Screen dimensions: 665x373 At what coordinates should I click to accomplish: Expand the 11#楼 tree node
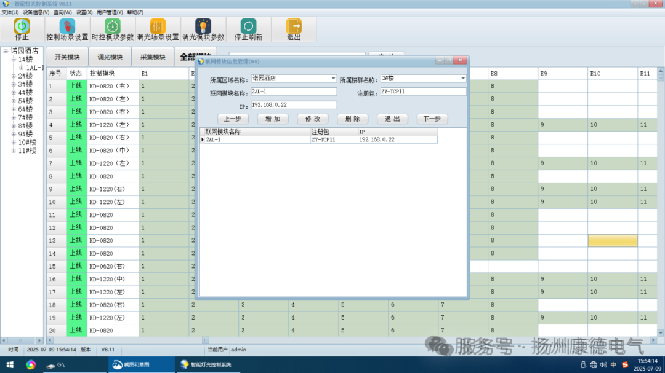tap(13, 151)
